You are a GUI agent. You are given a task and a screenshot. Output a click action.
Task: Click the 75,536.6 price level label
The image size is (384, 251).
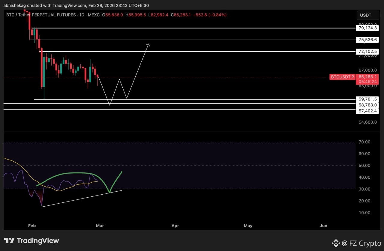(x=367, y=40)
